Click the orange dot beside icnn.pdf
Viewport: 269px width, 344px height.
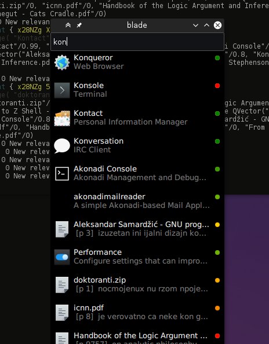pos(217,308)
